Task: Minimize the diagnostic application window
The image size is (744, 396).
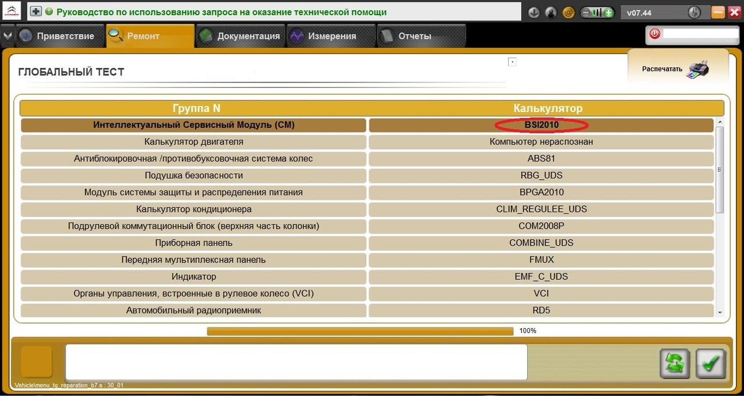Action: pyautogui.click(x=718, y=12)
